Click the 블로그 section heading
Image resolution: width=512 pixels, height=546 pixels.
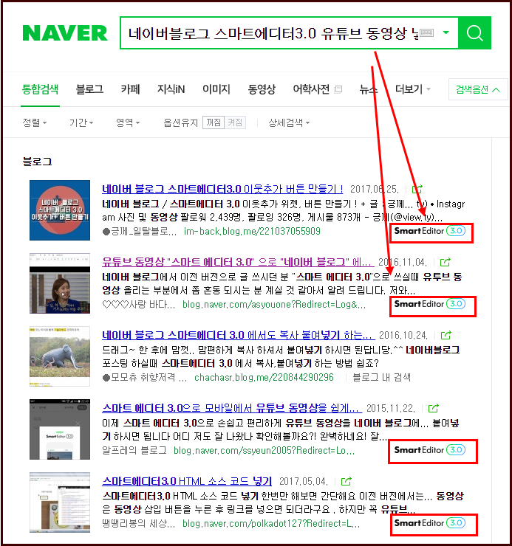coord(37,162)
